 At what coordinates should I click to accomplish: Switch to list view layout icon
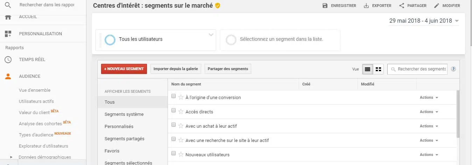pyautogui.click(x=367, y=69)
